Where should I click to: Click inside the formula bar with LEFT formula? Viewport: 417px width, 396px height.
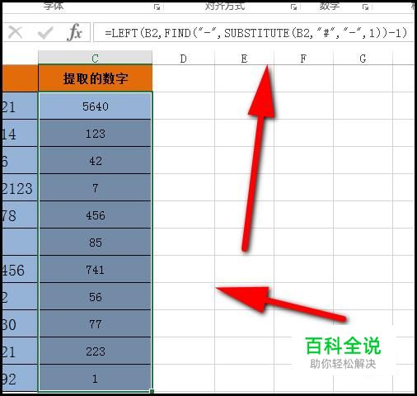[254, 33]
